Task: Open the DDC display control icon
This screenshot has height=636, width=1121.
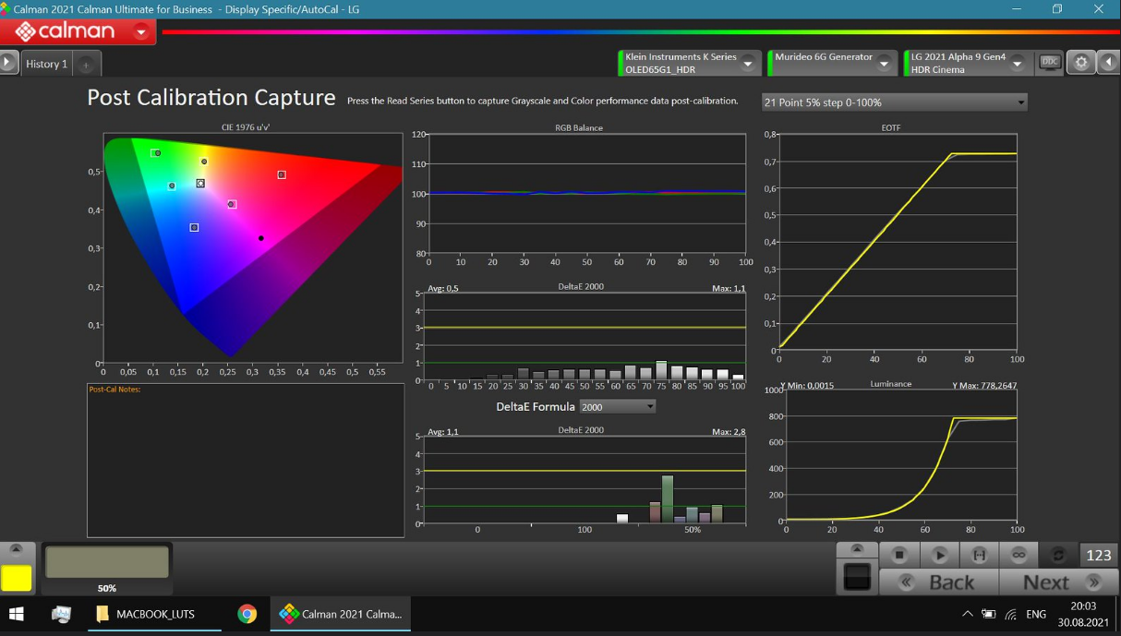Action: pos(1050,63)
